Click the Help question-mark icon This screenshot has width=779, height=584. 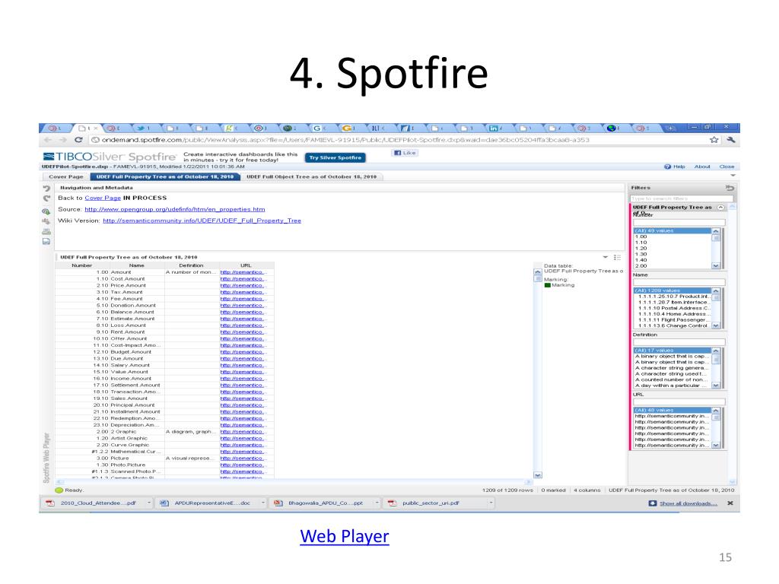pos(668,167)
